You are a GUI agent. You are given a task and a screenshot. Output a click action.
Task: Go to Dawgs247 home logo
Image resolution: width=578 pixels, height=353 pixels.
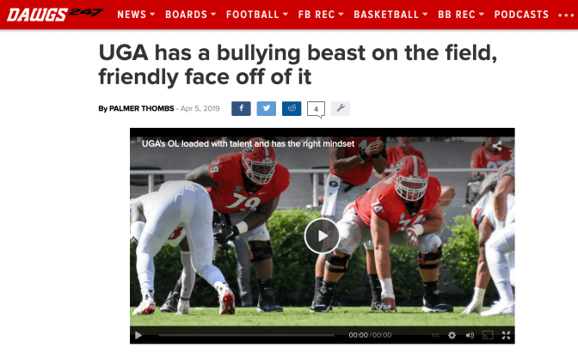tap(55, 15)
